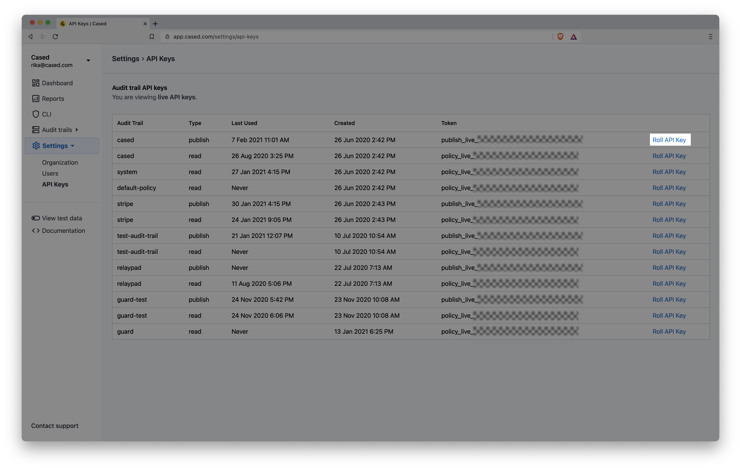Go to Dashboard page

[57, 83]
